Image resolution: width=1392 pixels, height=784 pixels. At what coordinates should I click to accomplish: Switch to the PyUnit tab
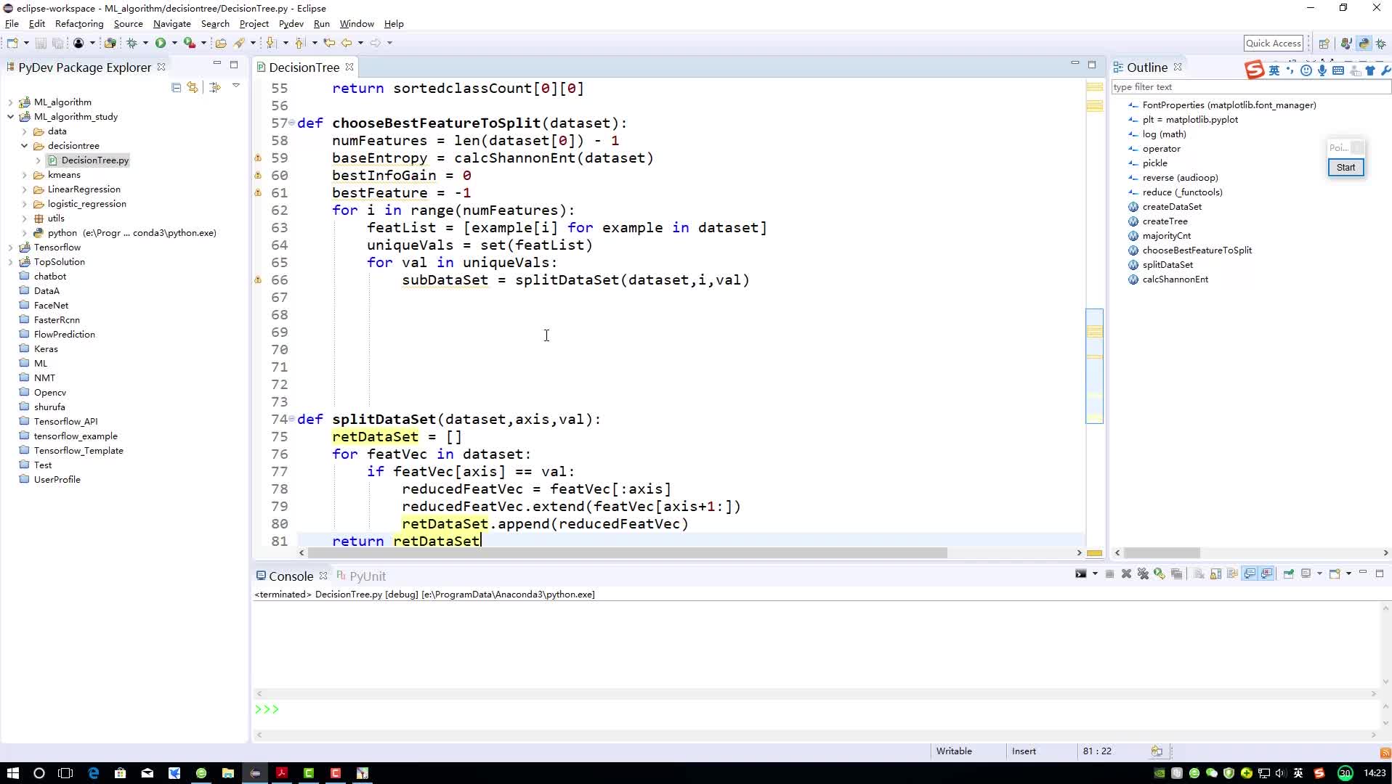click(361, 576)
